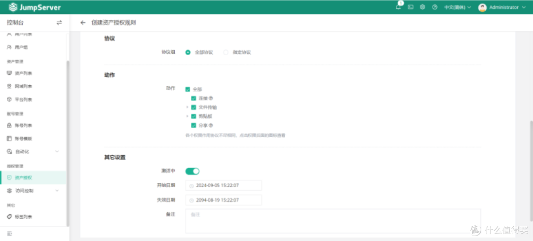Image resolution: width=533 pixels, height=241 pixels.
Task: Select 资产授权 in the sidebar
Action: tap(34, 177)
